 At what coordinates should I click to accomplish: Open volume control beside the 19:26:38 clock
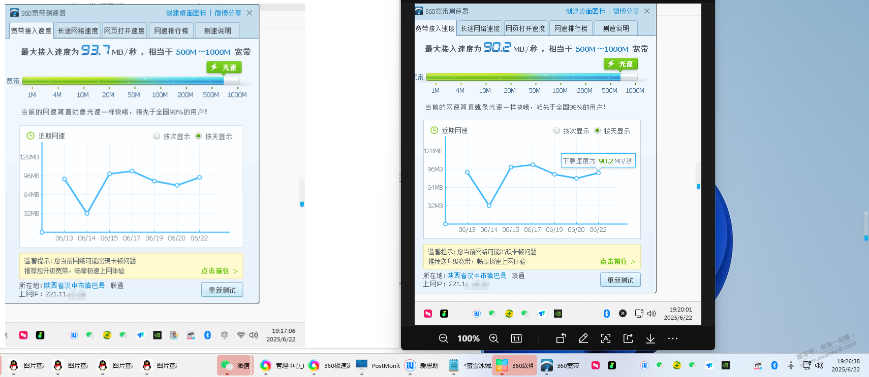[x=819, y=365]
